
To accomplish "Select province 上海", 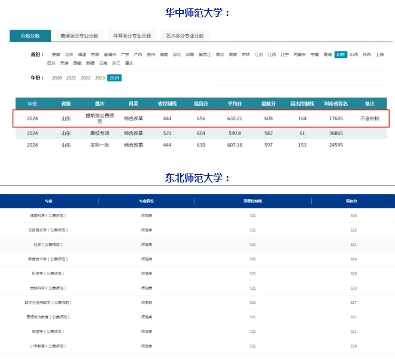I will click(379, 54).
